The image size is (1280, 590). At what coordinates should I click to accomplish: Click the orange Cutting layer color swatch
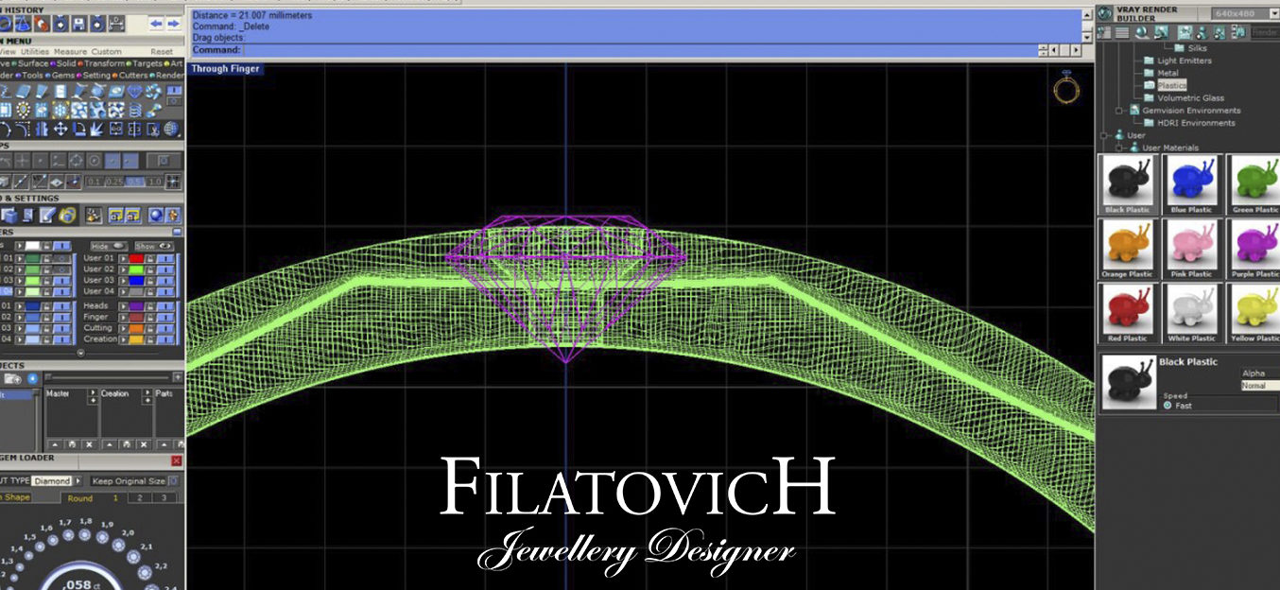136,328
